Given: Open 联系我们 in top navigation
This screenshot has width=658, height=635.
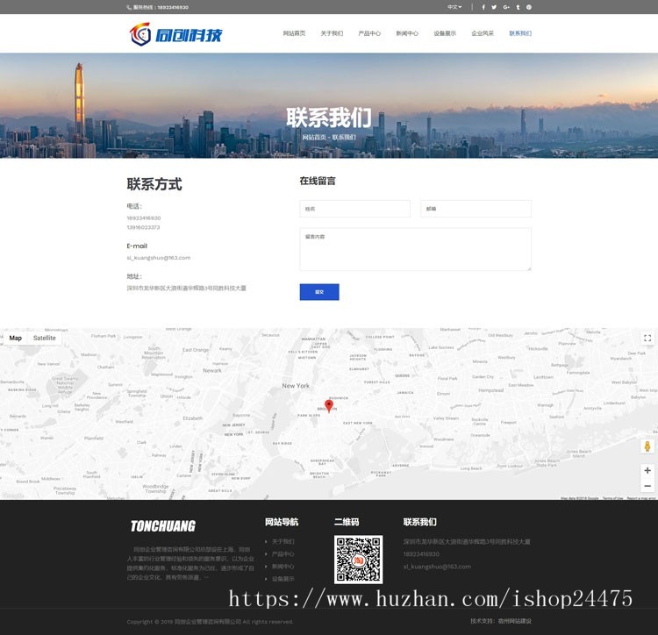Looking at the screenshot, I should click(x=520, y=33).
